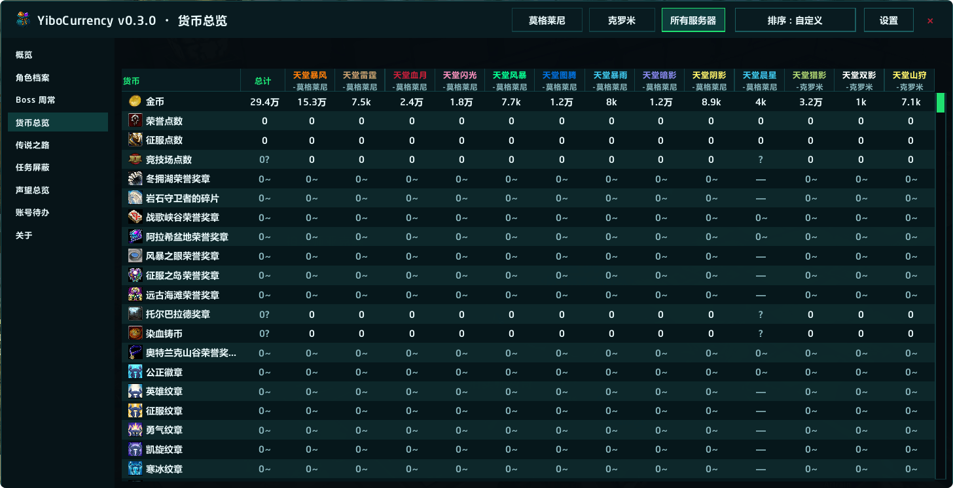Screen dimensions: 953x488
Task: Click the 天堂山狩 character column header
Action: point(910,81)
